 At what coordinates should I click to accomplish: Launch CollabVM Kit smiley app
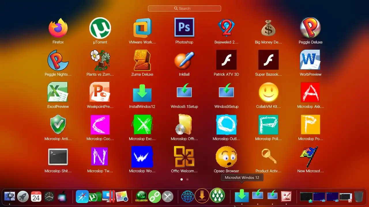(x=268, y=92)
